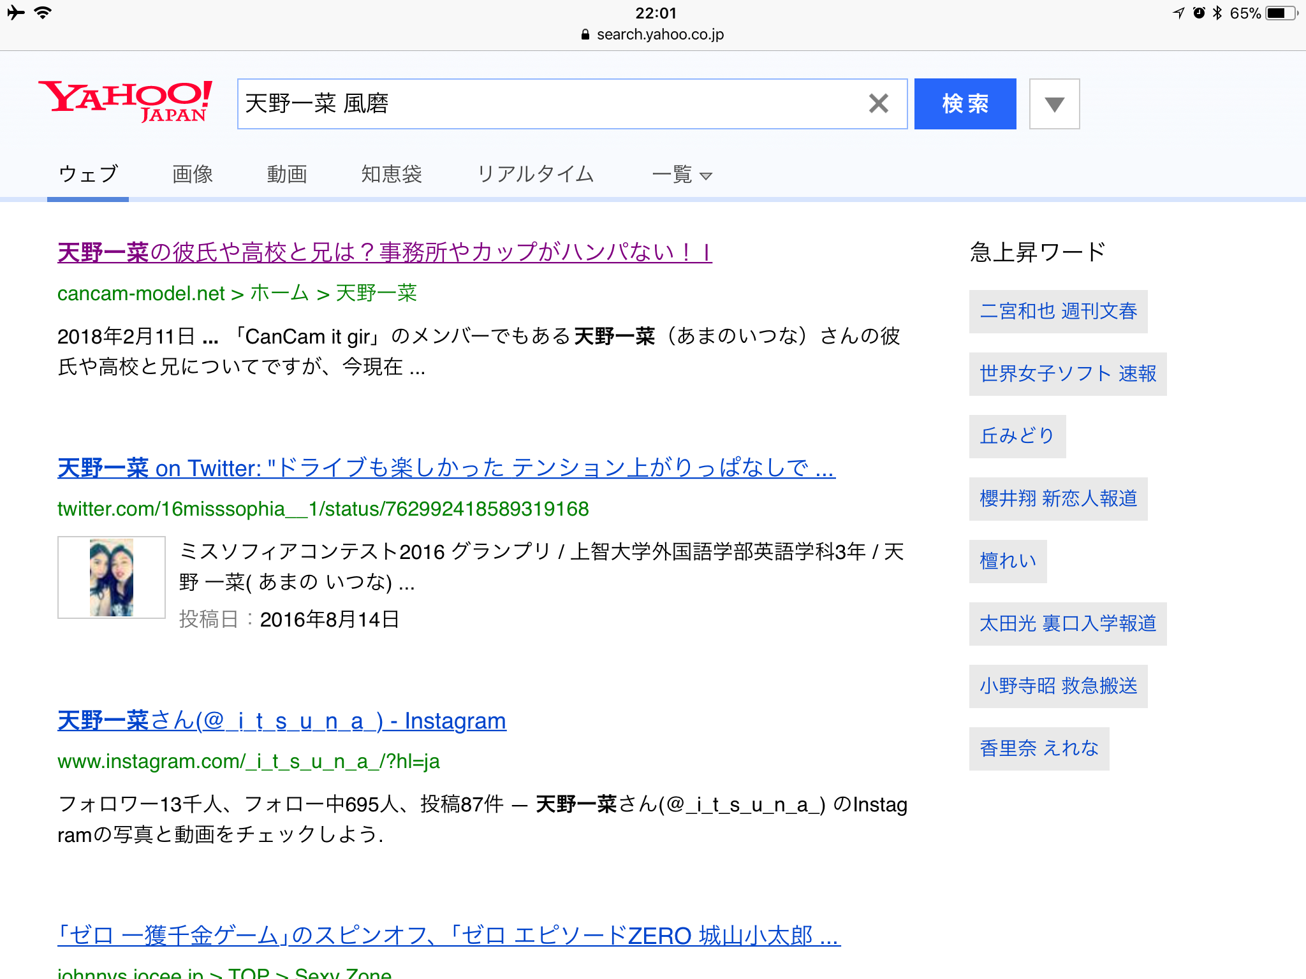Click trending word 小野寺昭 救急搬送
Screen dimensions: 1306x979
[x=1059, y=686]
